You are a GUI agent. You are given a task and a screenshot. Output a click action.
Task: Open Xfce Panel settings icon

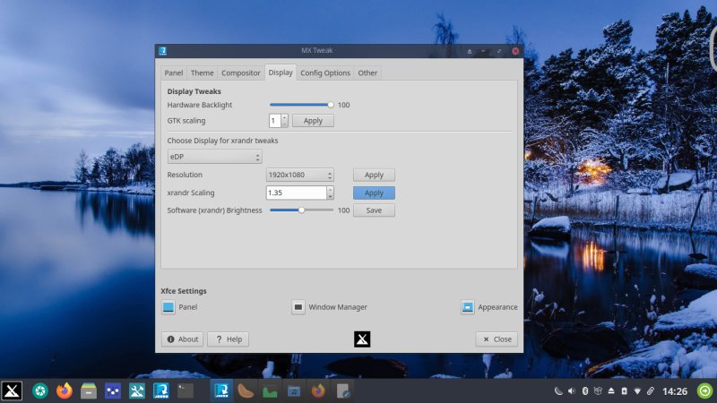[168, 307]
